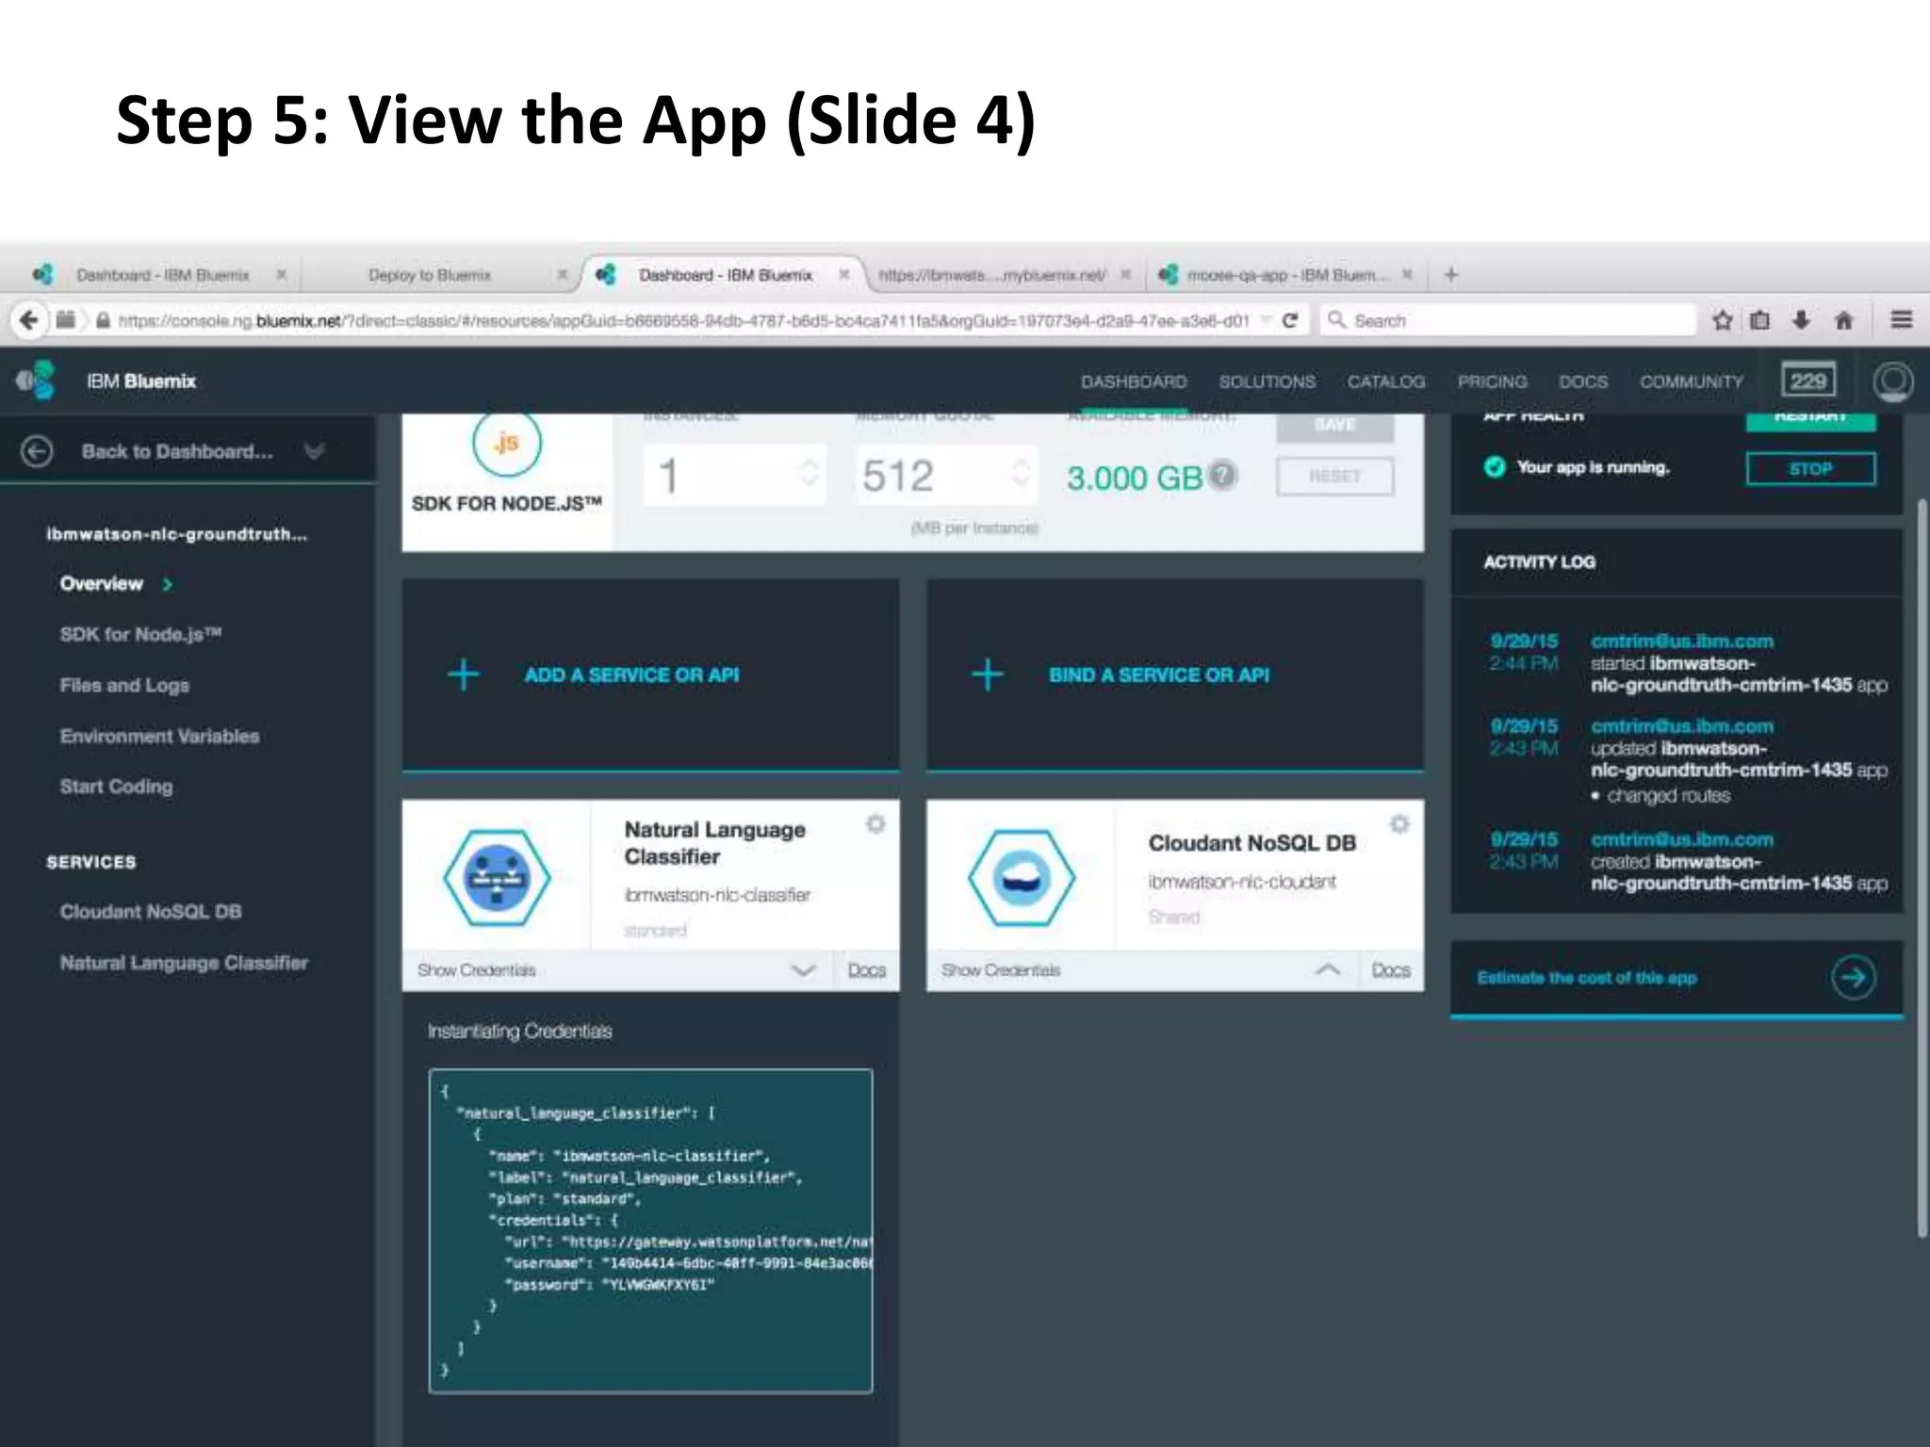
Task: Select Cloudant NoSQL DB under Services sidebar
Action: [151, 911]
